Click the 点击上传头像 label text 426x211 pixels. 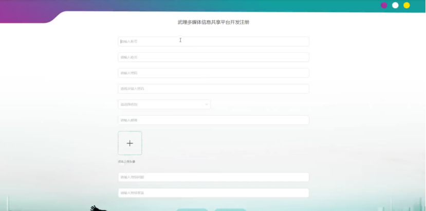126,162
